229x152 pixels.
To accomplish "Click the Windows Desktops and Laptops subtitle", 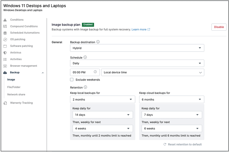I will click(x=23, y=10).
